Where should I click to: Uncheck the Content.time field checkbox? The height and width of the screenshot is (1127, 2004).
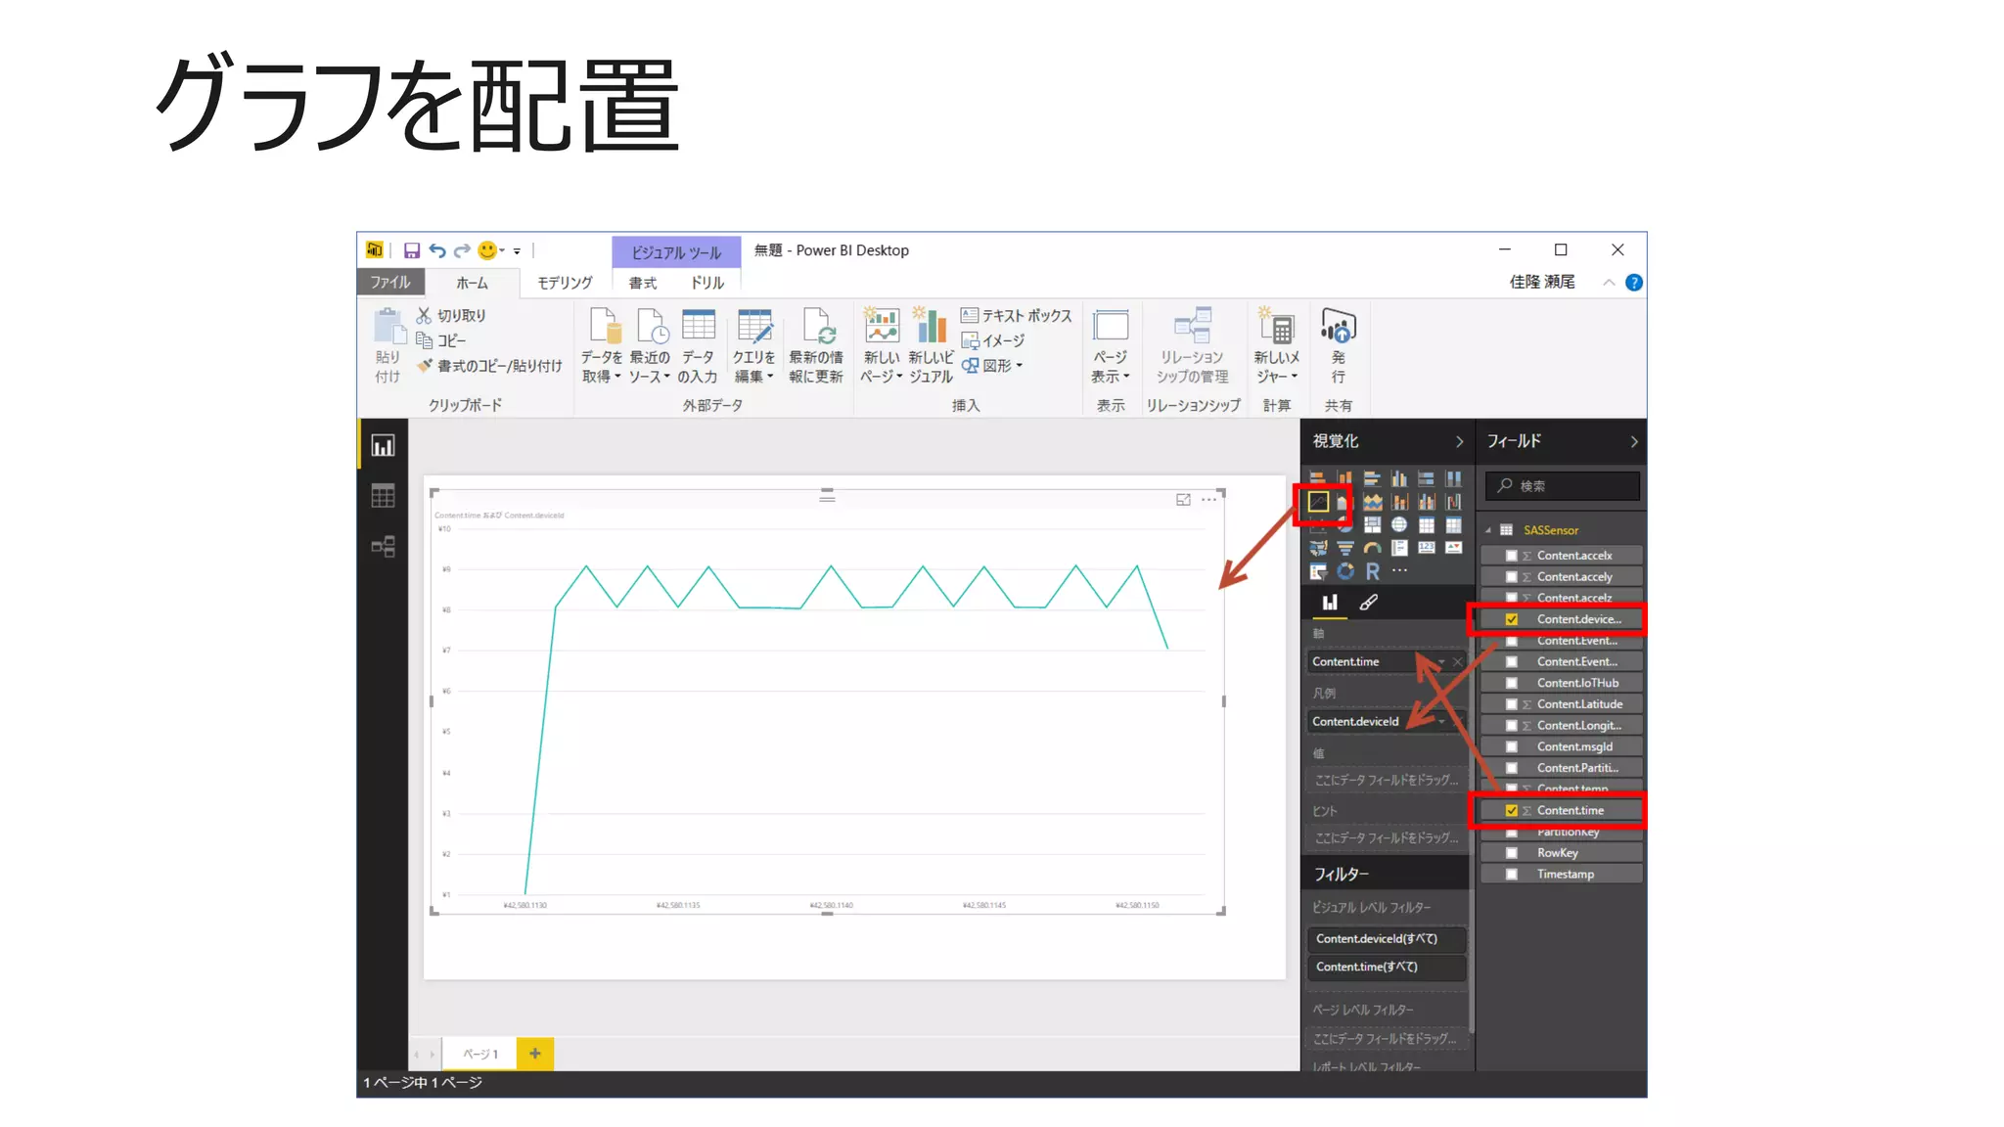(1511, 810)
